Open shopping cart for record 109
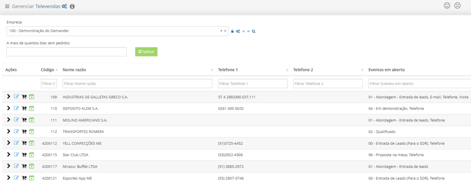 tap(24, 97)
